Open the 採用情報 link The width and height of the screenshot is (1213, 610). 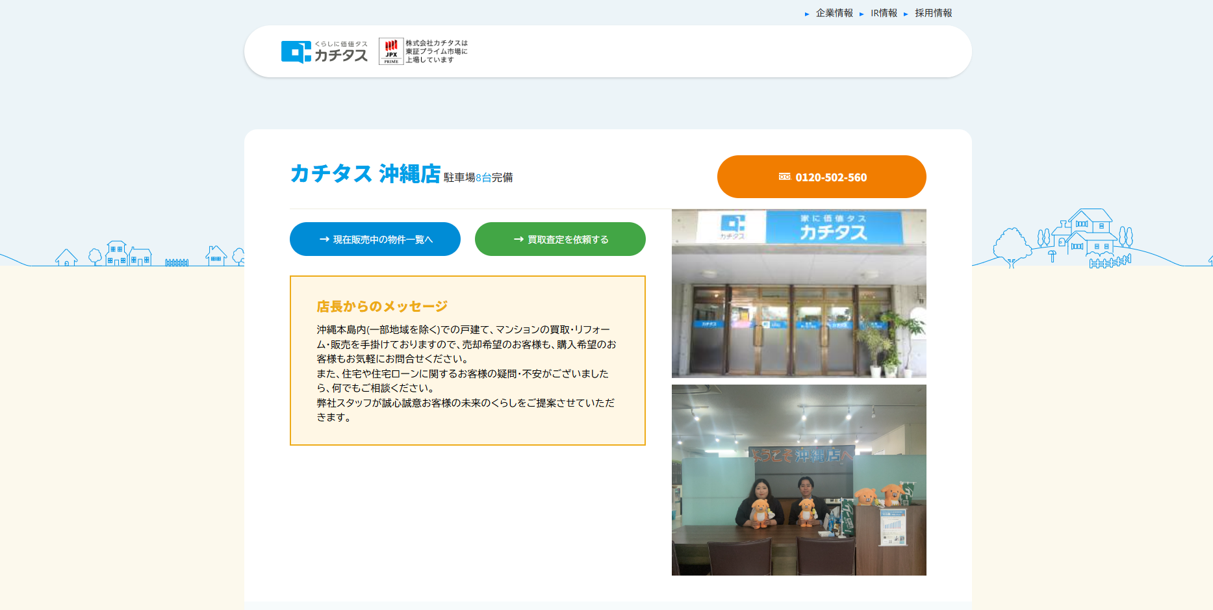[933, 13]
